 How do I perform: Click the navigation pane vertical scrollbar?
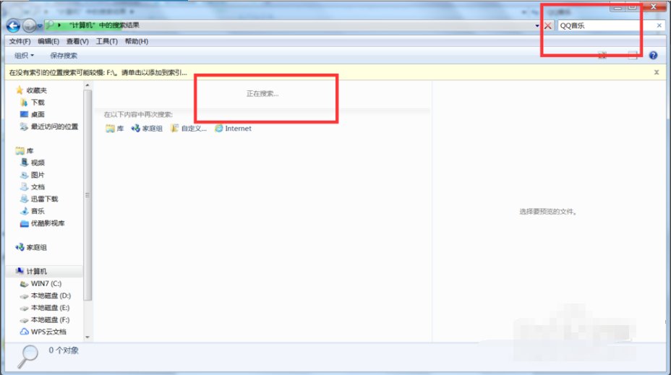87,195
